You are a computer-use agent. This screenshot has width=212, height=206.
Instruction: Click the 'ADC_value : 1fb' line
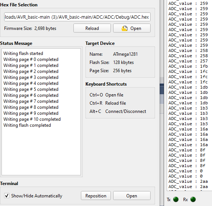click(x=188, y=66)
